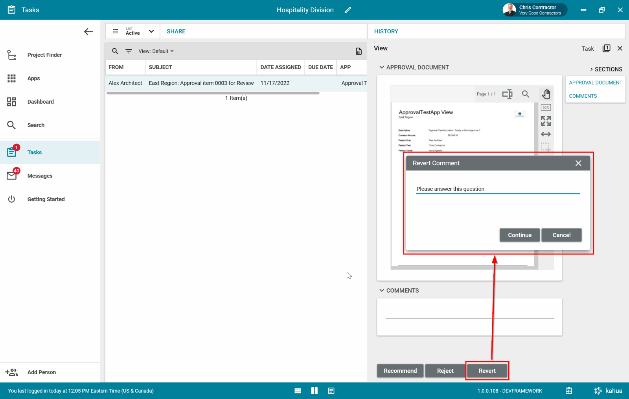Select the pan hand tool in the document viewer

pos(546,94)
